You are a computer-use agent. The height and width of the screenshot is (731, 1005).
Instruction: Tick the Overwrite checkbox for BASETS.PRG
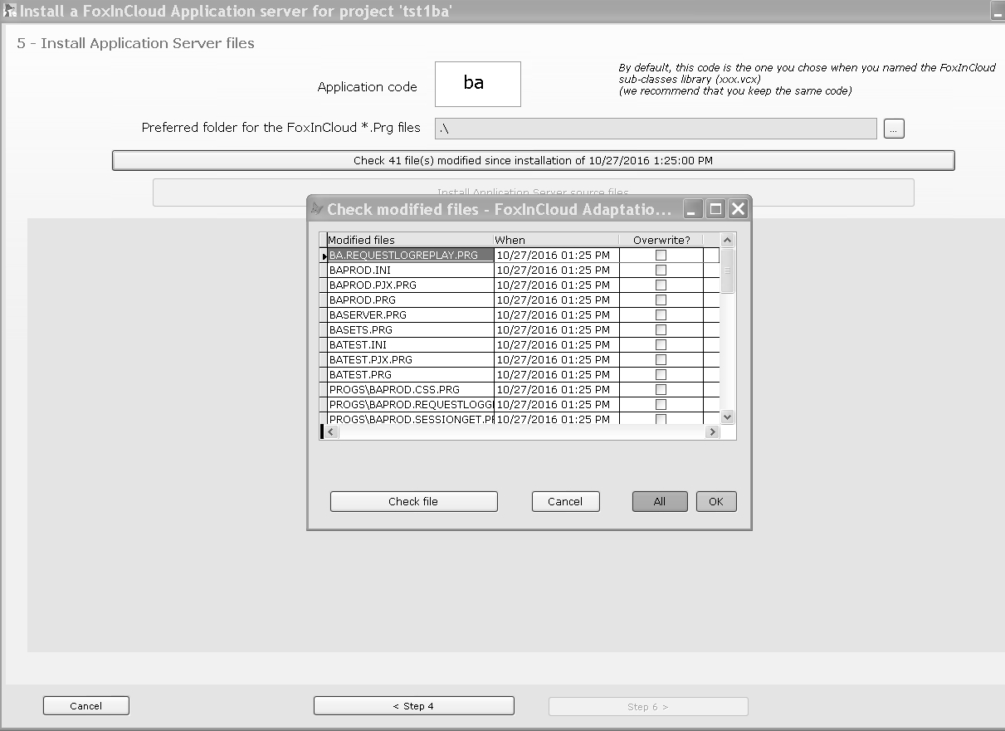click(x=661, y=330)
